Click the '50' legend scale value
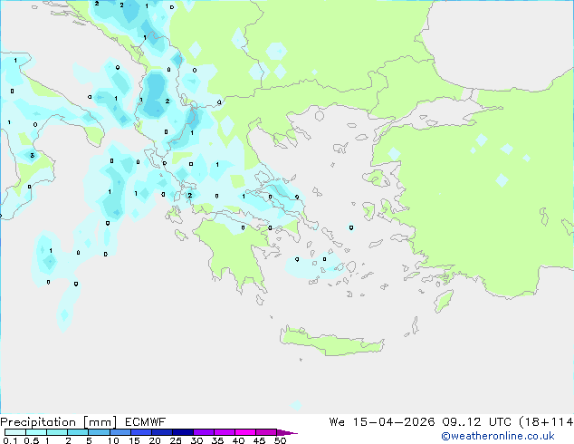The width and height of the screenshot is (574, 444). 280,440
